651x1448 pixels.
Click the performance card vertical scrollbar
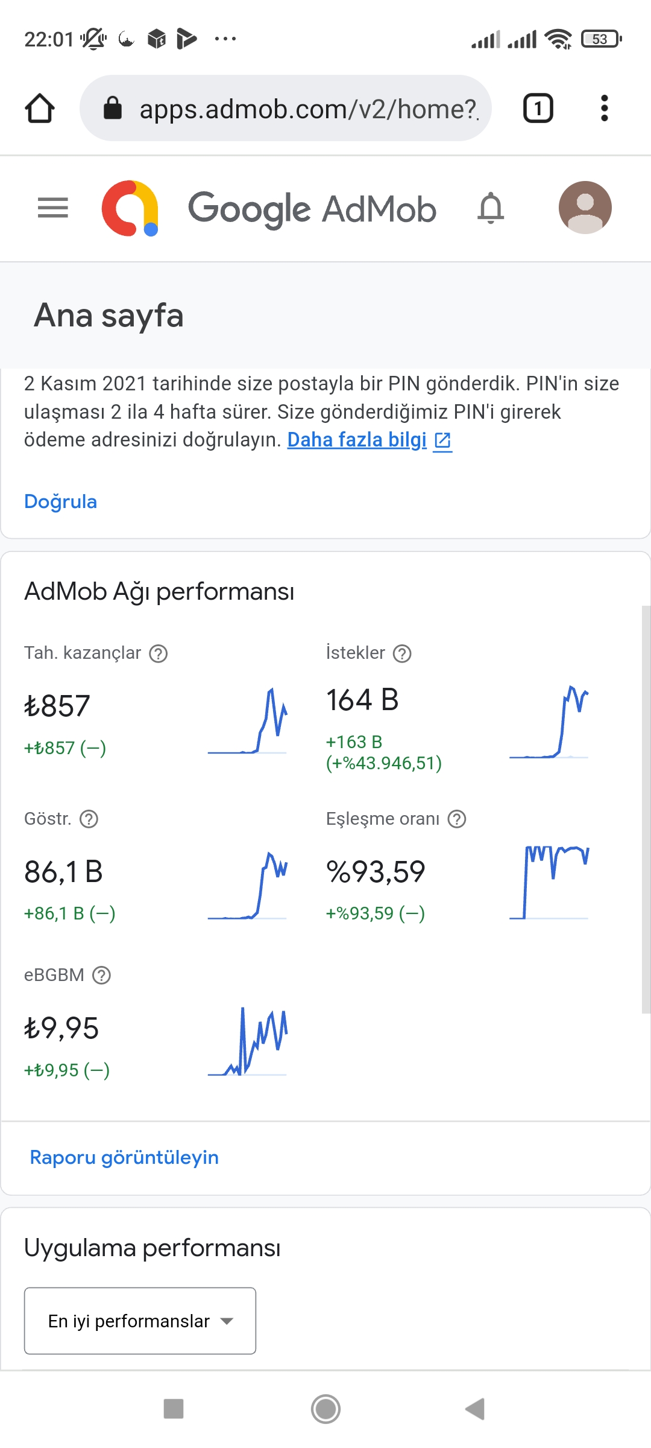coord(646,808)
